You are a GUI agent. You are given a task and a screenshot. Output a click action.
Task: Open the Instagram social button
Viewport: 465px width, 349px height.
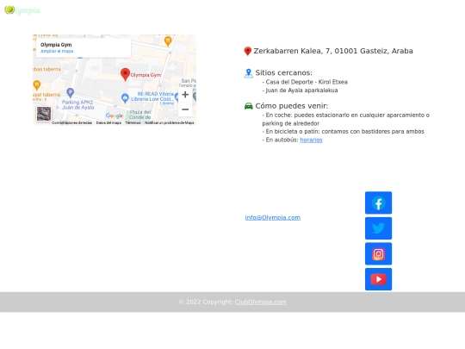378,253
